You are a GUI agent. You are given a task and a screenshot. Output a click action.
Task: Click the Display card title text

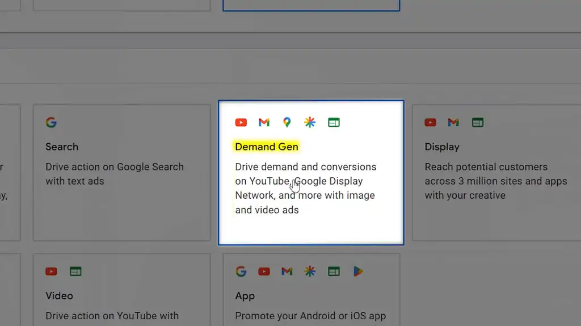coord(442,147)
